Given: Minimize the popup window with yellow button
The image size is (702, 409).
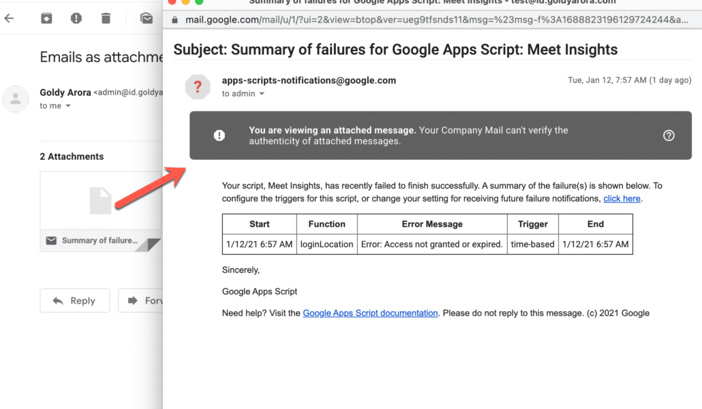Looking at the screenshot, I should [x=185, y=1].
